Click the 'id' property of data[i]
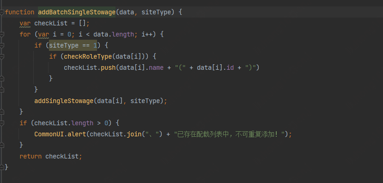The width and height of the screenshot is (383, 183). tap(230, 67)
